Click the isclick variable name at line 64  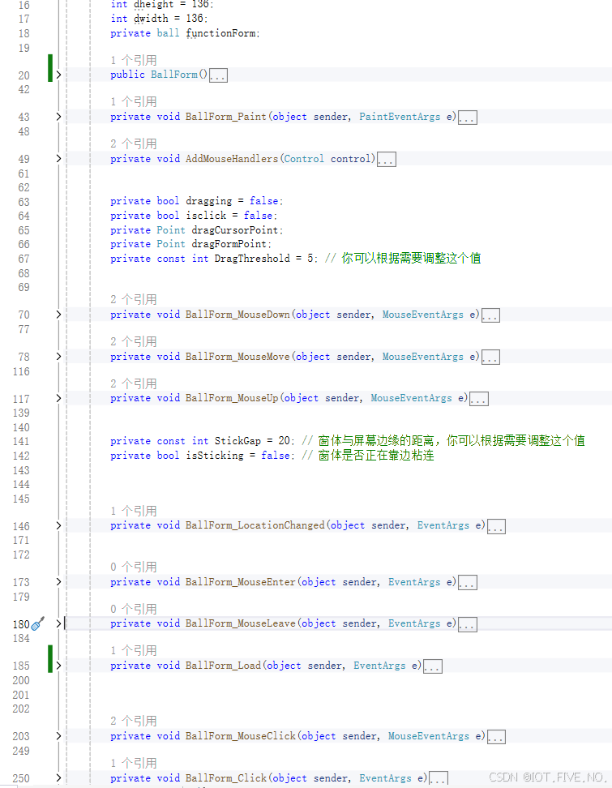[206, 216]
